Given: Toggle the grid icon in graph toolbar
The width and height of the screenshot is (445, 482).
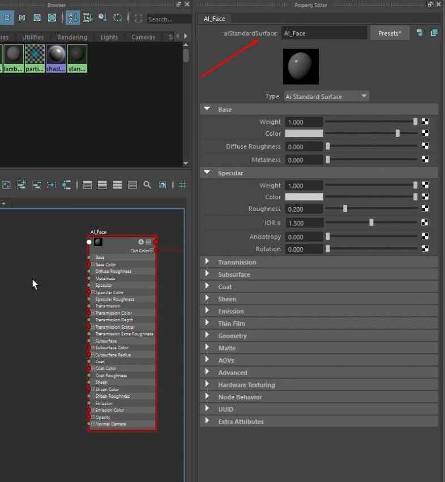Looking at the screenshot, I should tap(183, 185).
